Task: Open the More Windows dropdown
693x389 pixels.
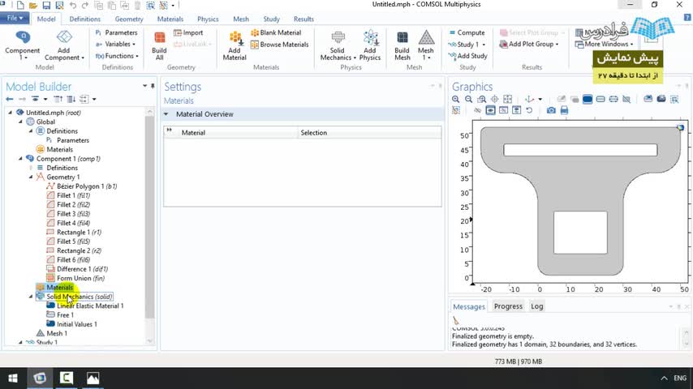Action: 605,44
